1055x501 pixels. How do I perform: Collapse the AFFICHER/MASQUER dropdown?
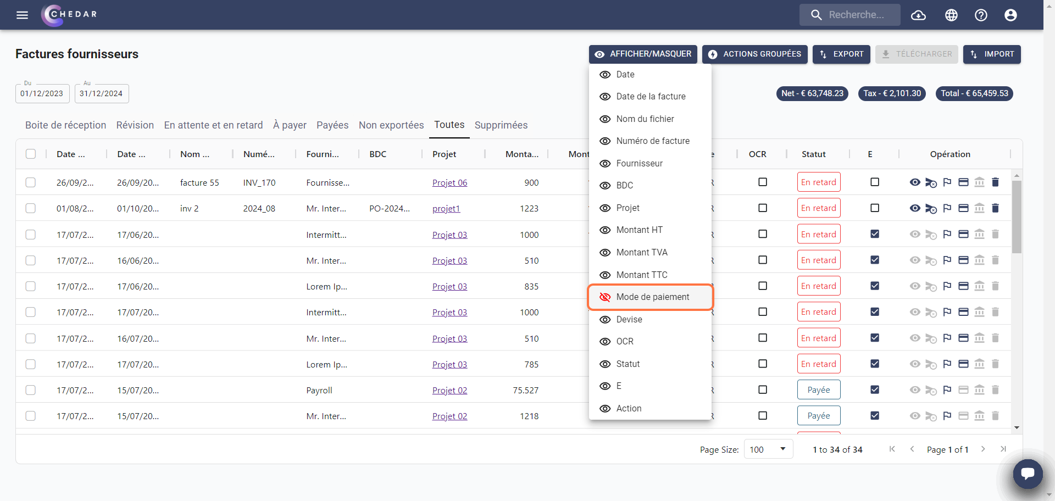[643, 54]
